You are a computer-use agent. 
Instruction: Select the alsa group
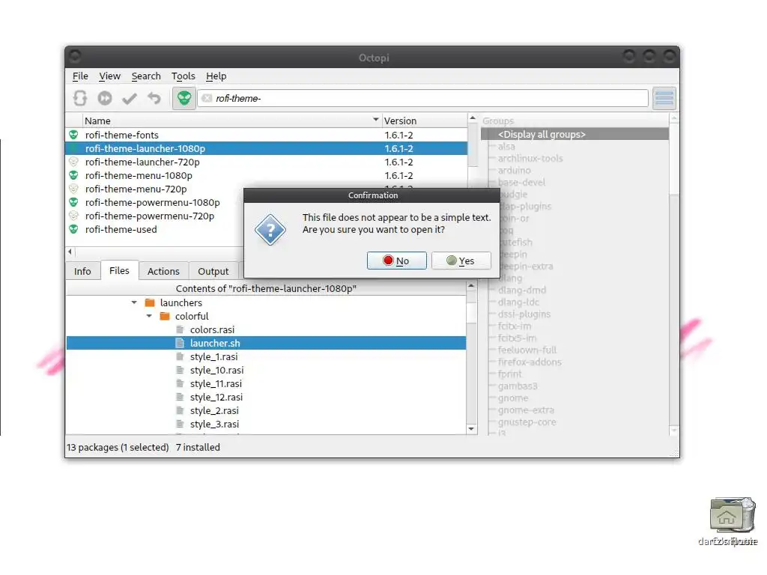pos(506,146)
